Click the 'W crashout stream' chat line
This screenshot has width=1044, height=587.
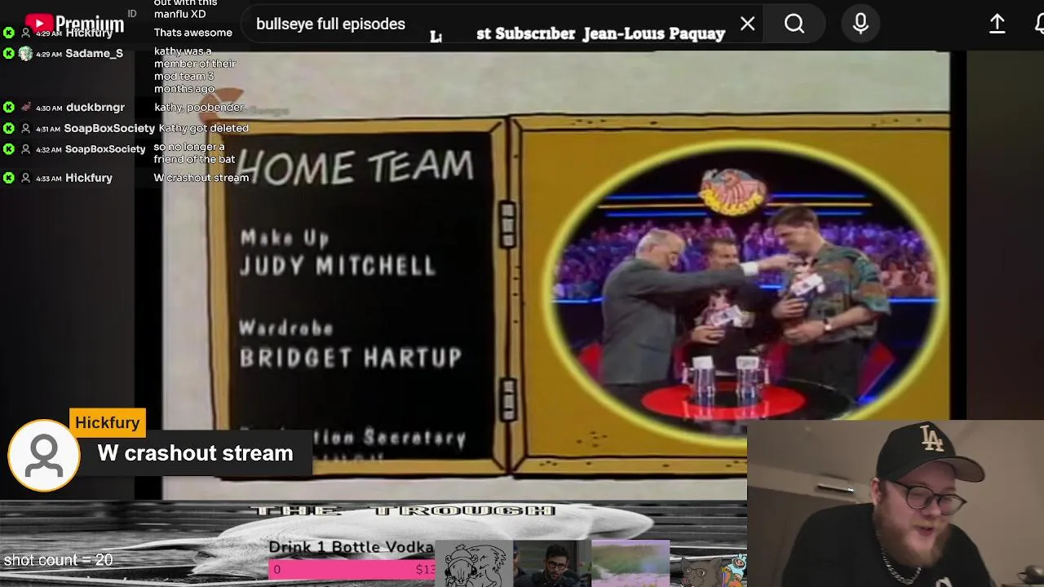(201, 178)
